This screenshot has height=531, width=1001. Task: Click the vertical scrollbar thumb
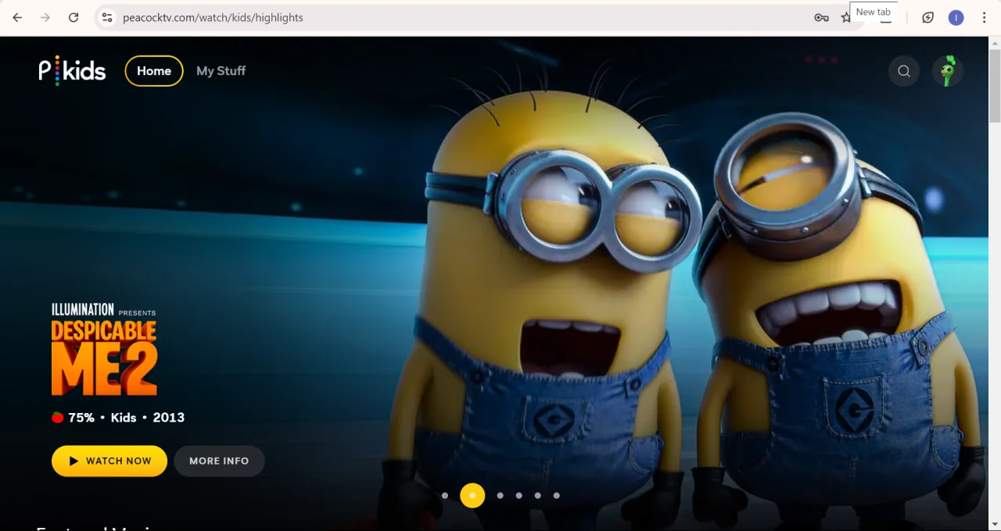(x=995, y=86)
